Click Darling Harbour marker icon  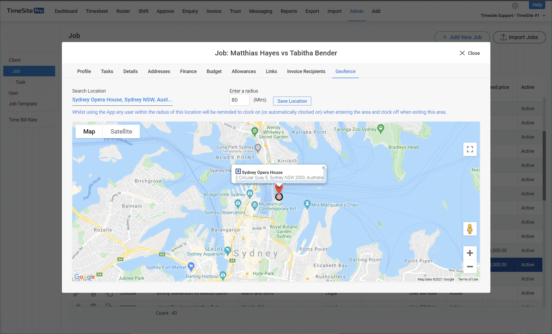click(x=223, y=275)
